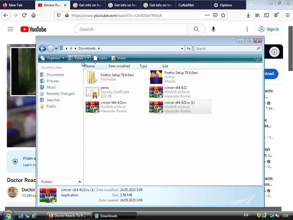293x220 pixels.
Task: Launch Internet Explorer from quick launch
Action: tap(34, 216)
